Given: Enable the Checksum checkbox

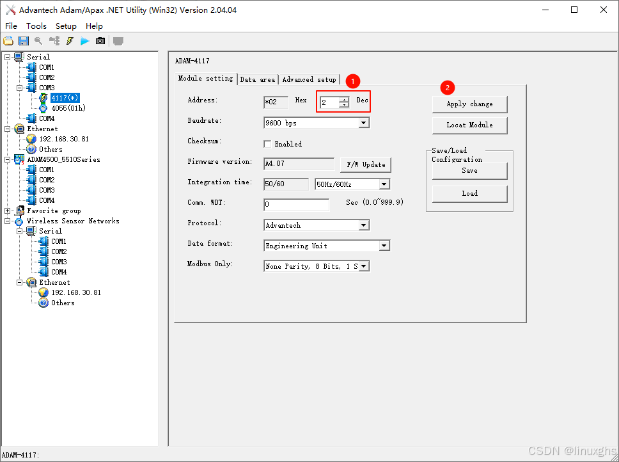Looking at the screenshot, I should point(267,144).
